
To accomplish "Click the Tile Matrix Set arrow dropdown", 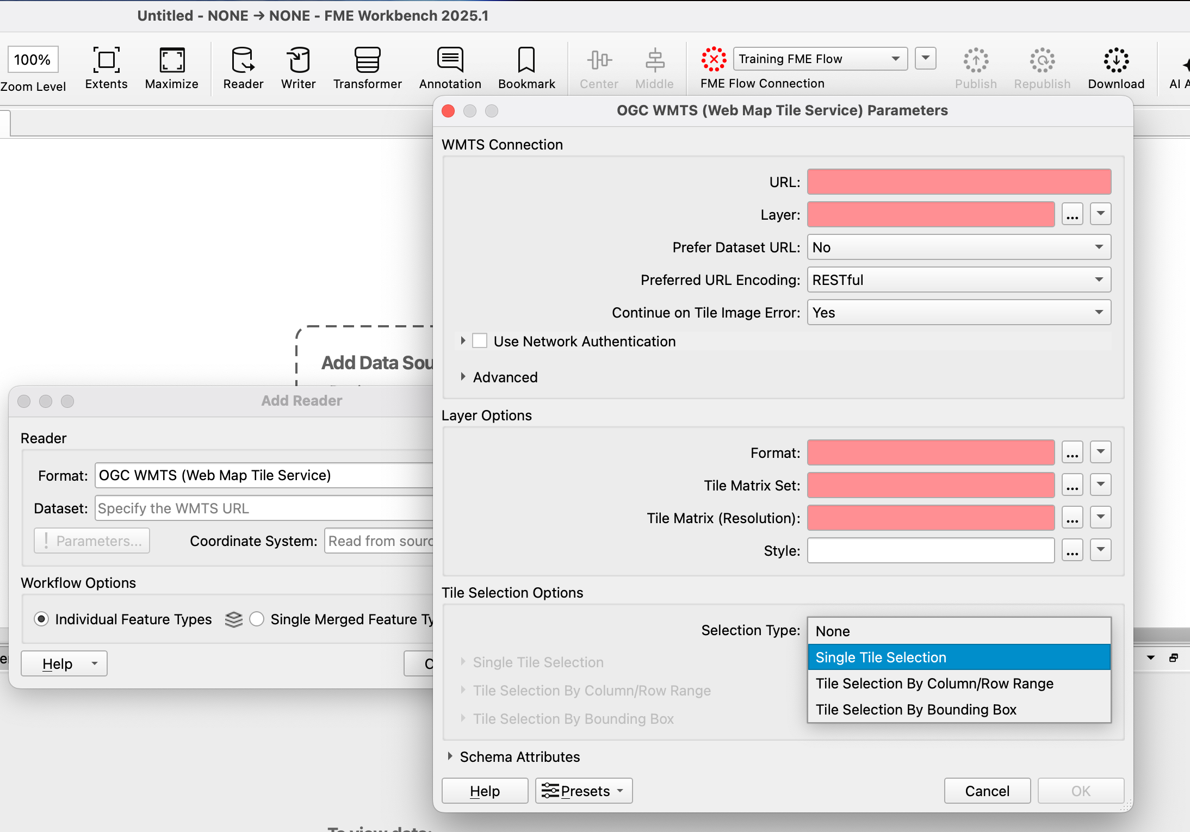I will [1101, 485].
